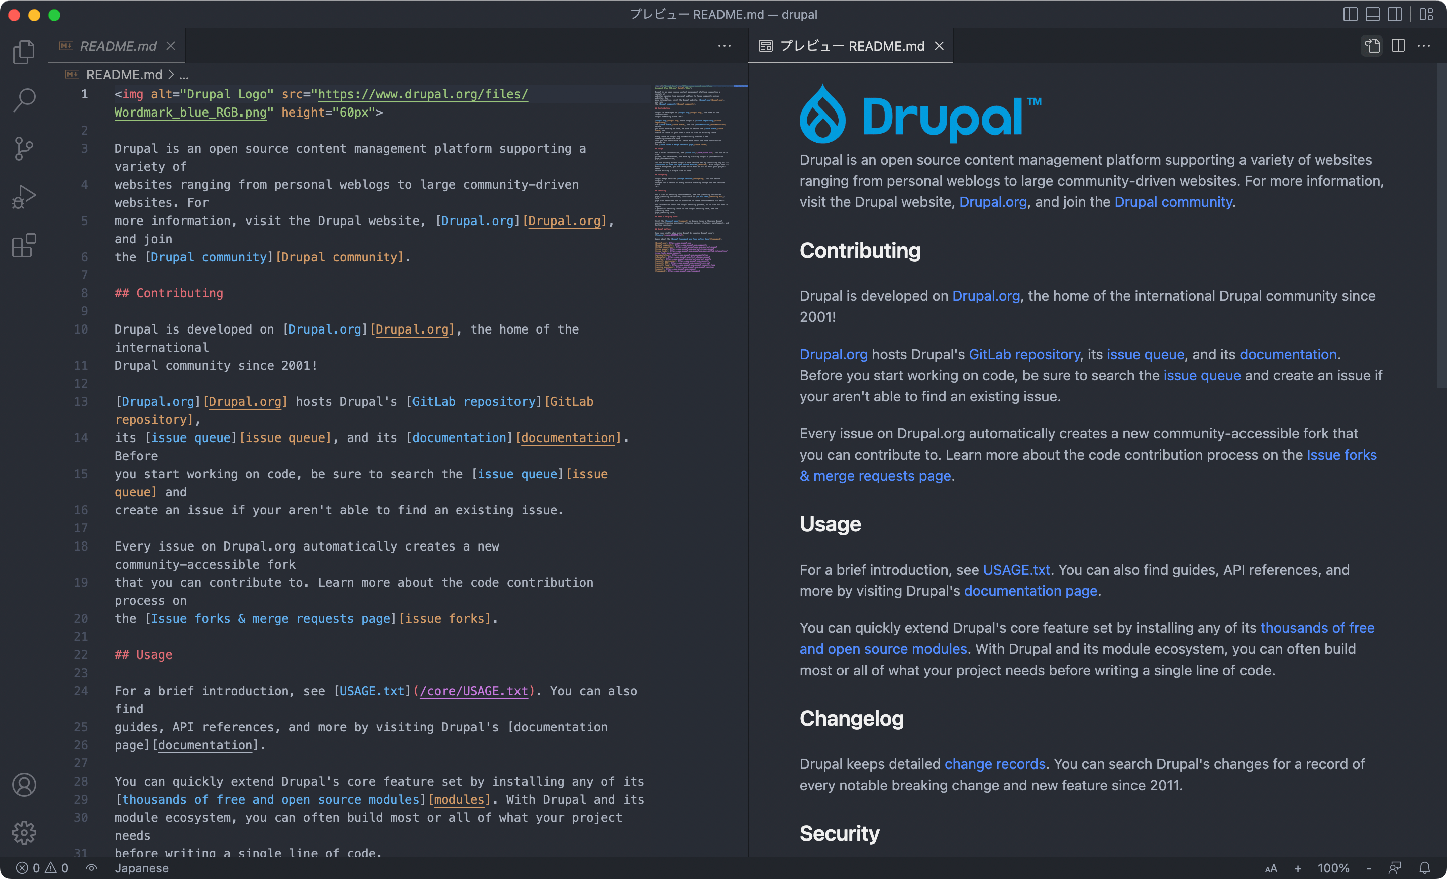
Task: Click the Changelog heading in preview
Action: (852, 719)
